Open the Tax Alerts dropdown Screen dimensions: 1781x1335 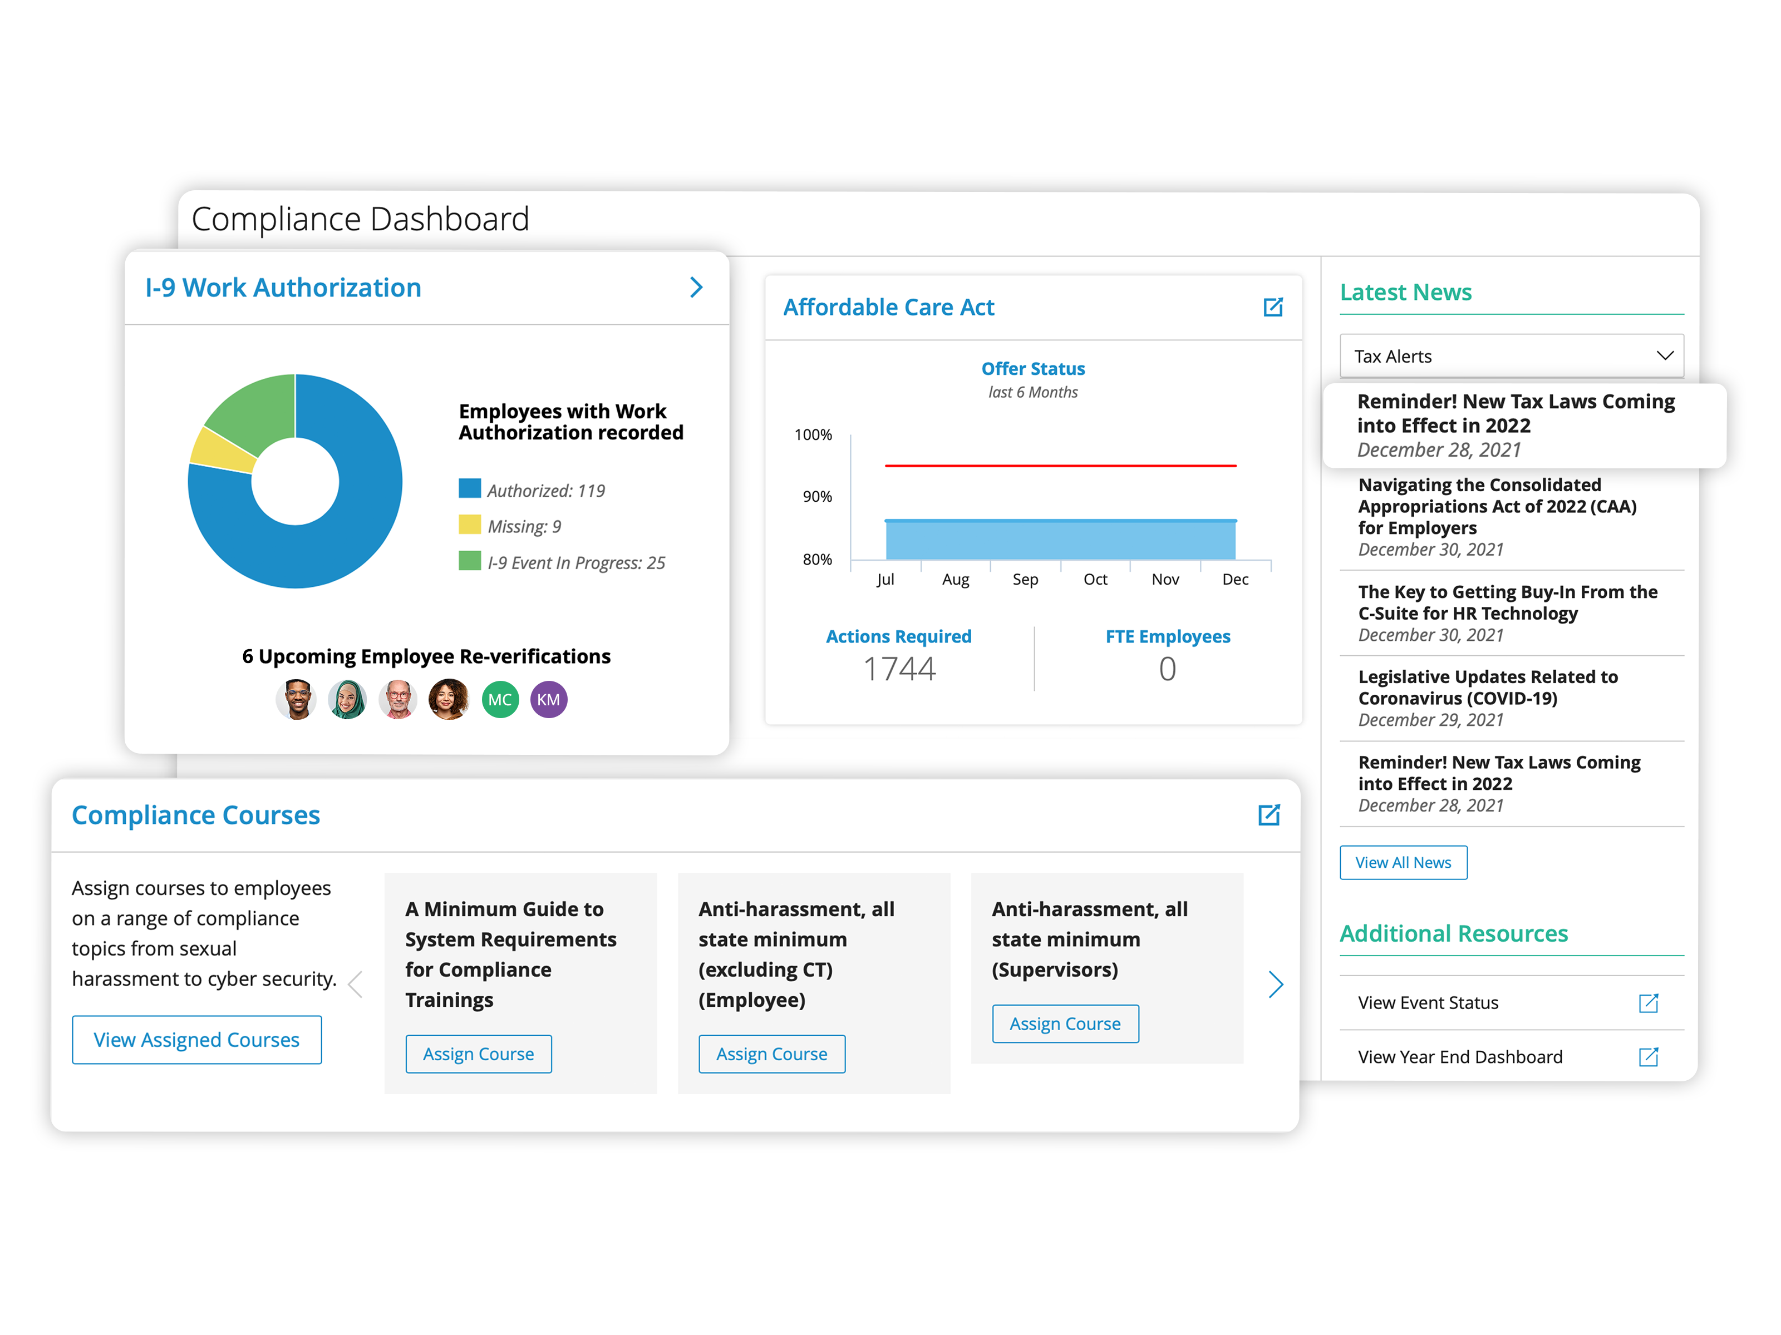[1511, 355]
